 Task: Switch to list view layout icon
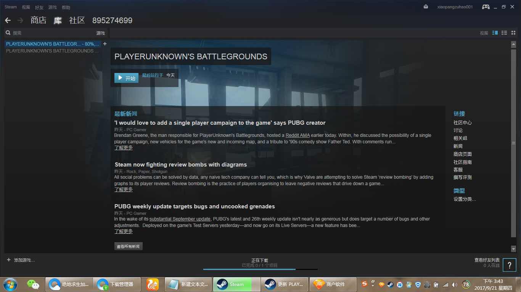click(x=504, y=33)
